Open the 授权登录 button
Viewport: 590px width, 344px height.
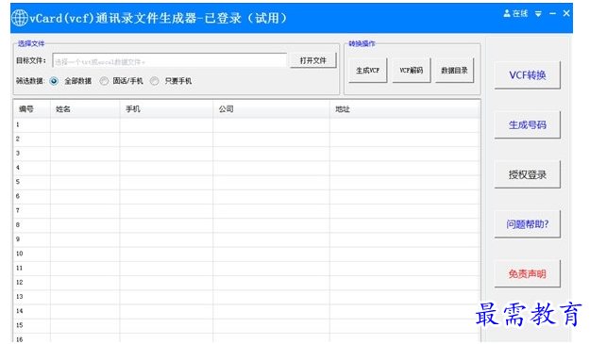[527, 174]
